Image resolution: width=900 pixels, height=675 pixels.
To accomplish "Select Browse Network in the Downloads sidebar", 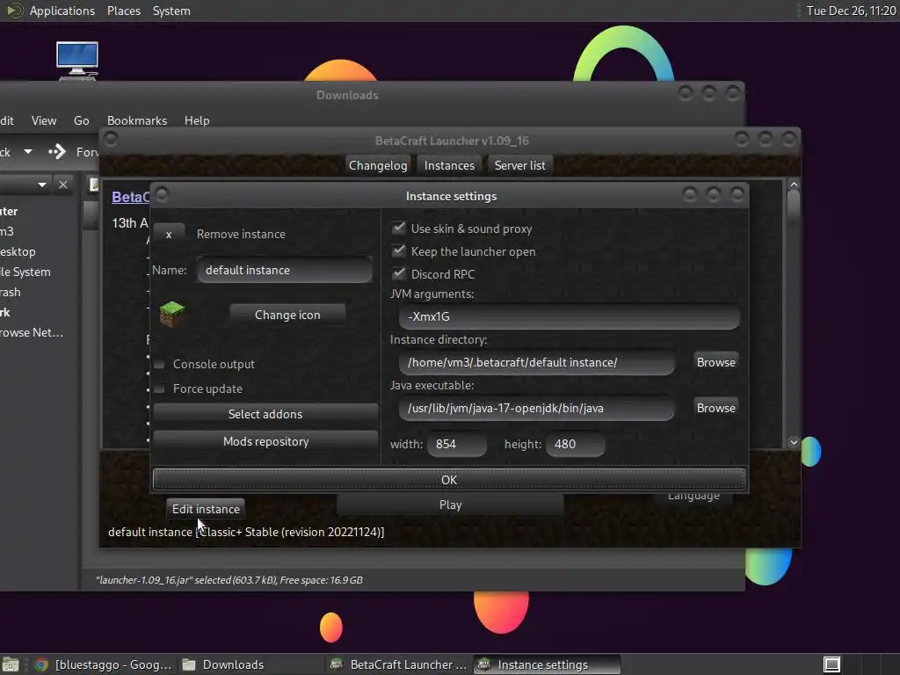I will [32, 332].
